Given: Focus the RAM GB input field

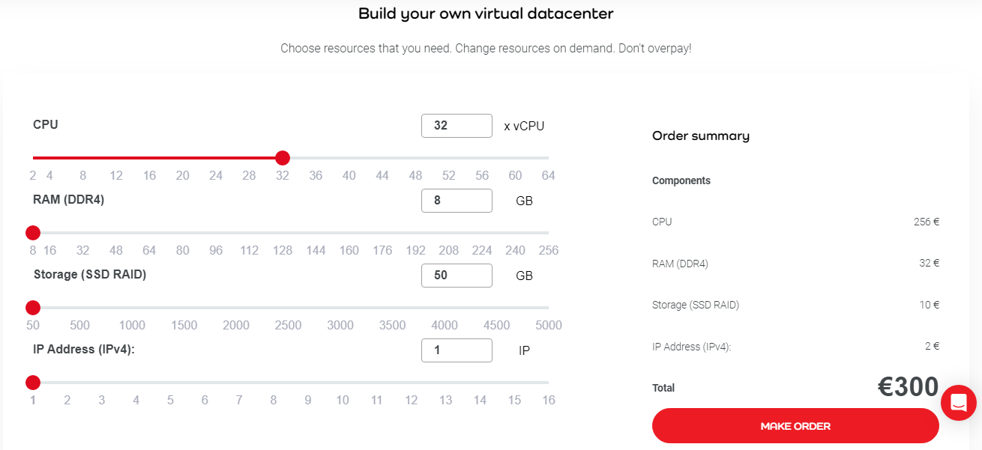Looking at the screenshot, I should coord(457,201).
